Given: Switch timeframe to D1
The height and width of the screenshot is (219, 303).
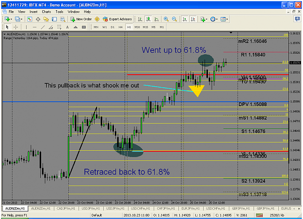Looking at the screenshot, I should pos(112,27).
